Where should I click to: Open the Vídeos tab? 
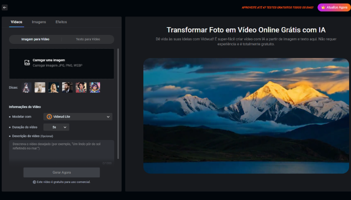tap(17, 22)
